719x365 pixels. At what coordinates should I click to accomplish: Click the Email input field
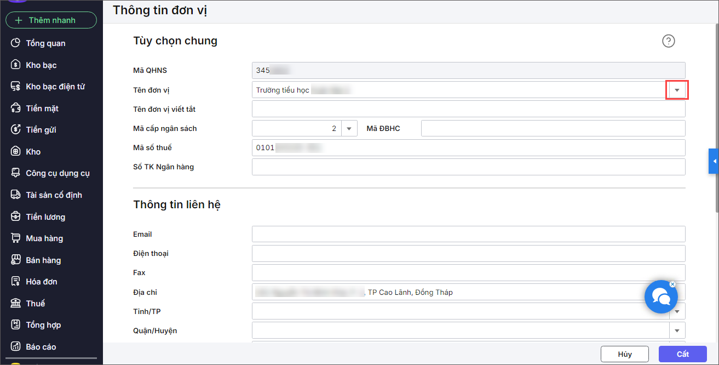pos(468,234)
